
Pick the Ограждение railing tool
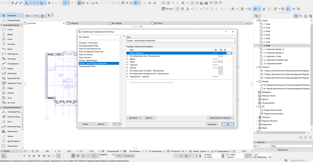pyautogui.click(x=11, y=64)
